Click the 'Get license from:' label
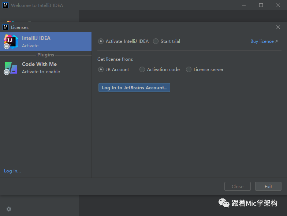 point(115,59)
